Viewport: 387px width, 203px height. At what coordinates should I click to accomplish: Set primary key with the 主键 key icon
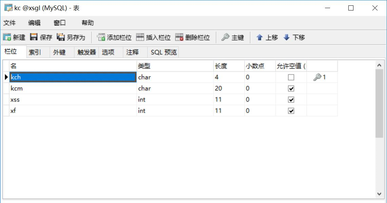pyautogui.click(x=225, y=37)
